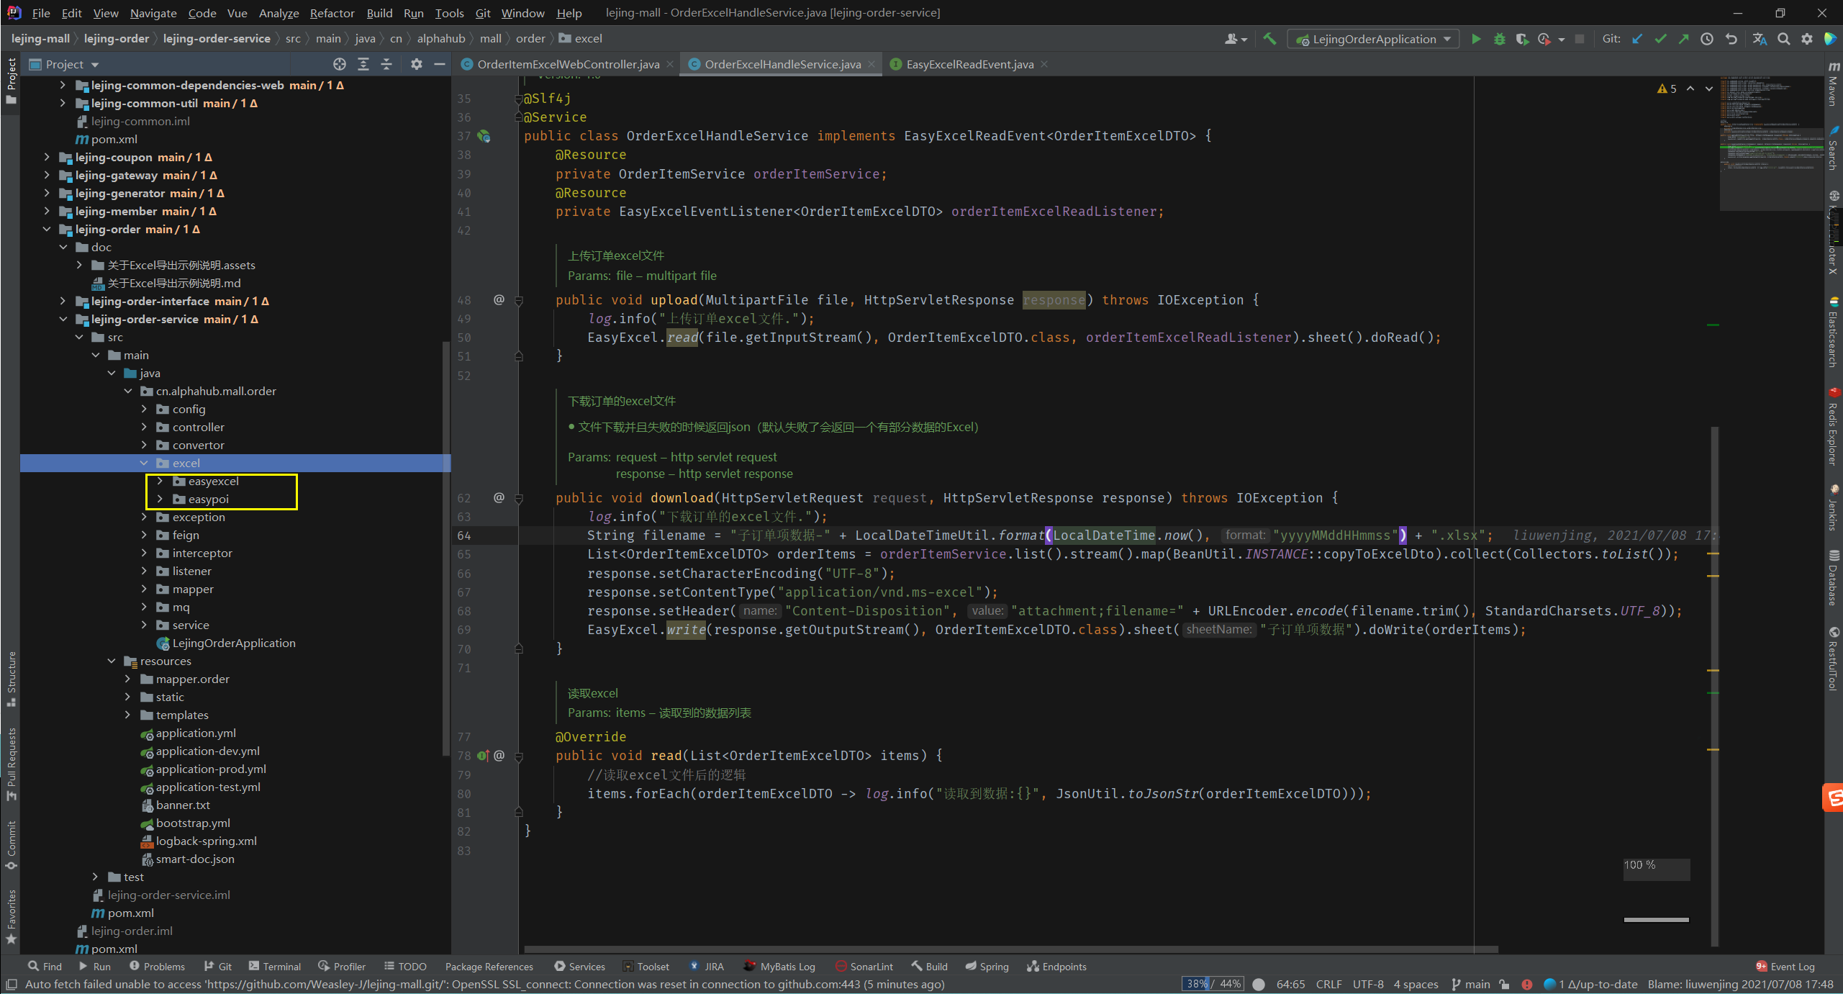Fold the upload method at line 48

point(519,300)
